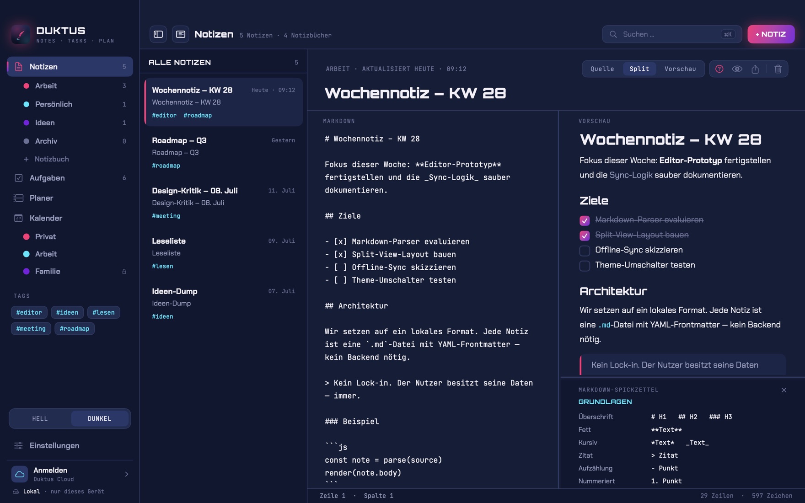Filter by #editor tag chip
The image size is (805, 503).
(29, 312)
